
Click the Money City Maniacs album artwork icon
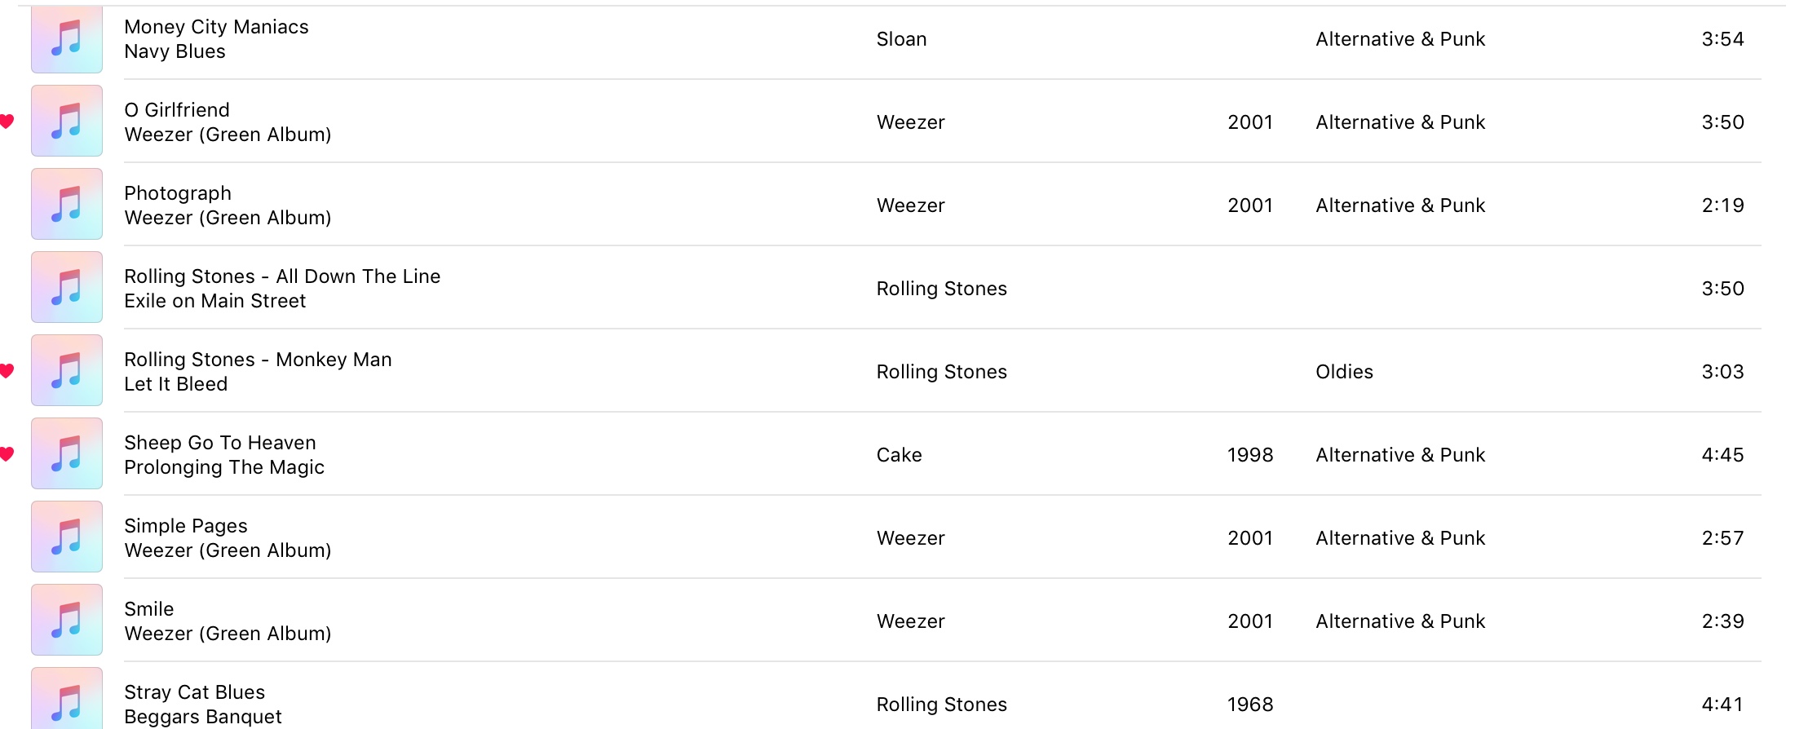[67, 39]
